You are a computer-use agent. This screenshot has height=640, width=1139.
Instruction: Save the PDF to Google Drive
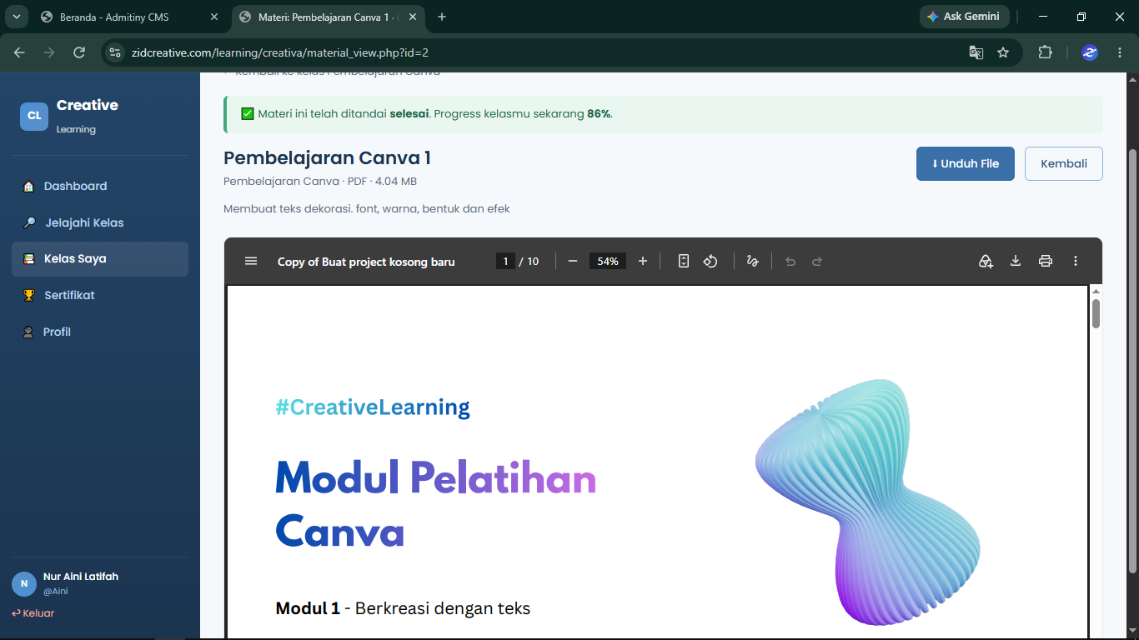coord(986,261)
